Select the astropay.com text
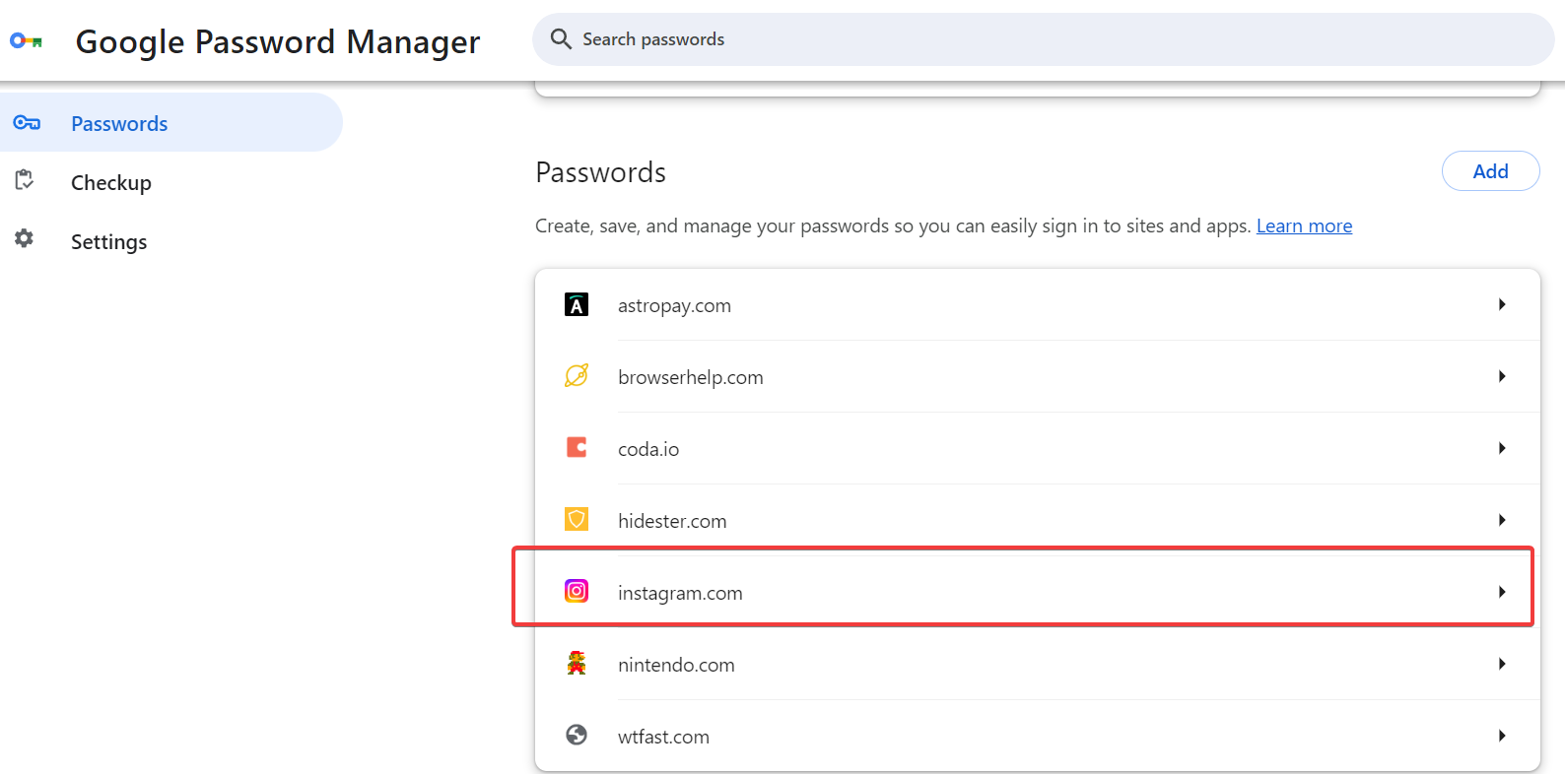This screenshot has height=774, width=1565. [x=674, y=305]
